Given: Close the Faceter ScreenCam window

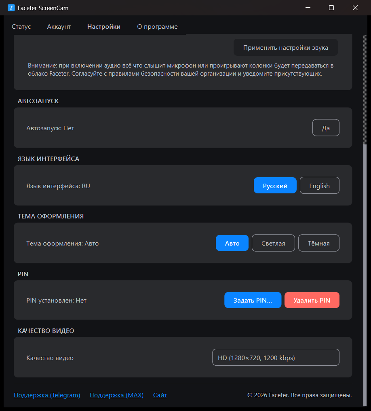Looking at the screenshot, I should point(355,8).
